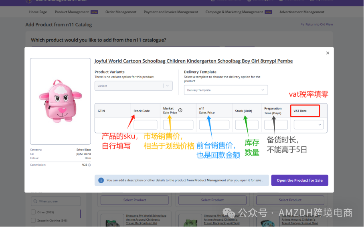Click first Select Product button behind modal
Screen dimensions: 364x227
(135, 200)
